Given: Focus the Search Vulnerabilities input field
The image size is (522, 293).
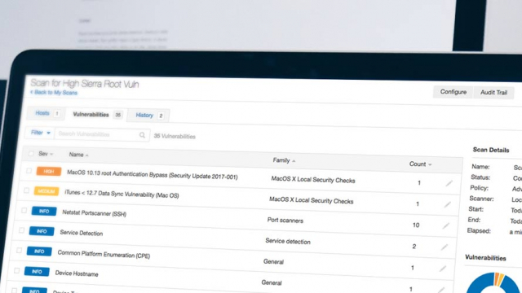Looking at the screenshot, I should [x=98, y=134].
